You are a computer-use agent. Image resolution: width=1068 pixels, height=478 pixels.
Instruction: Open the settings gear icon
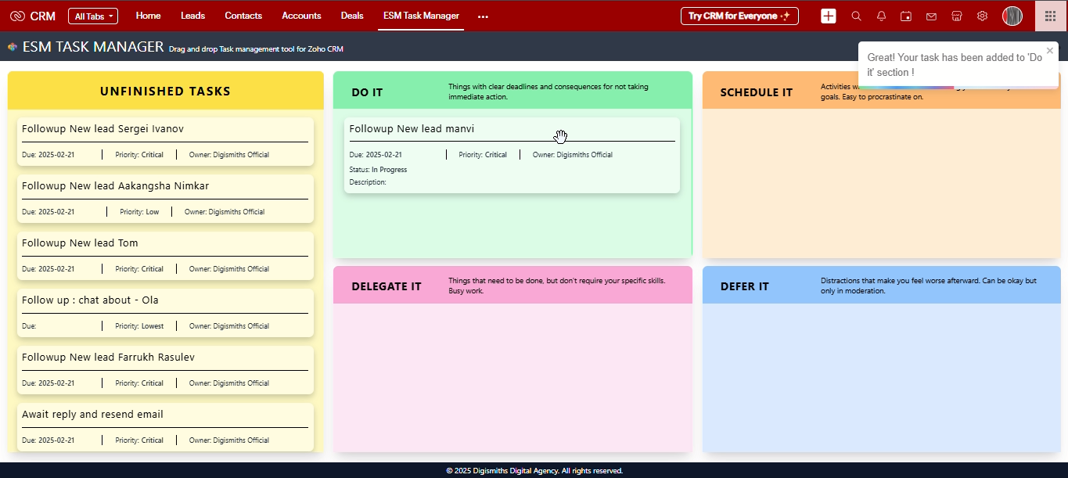tap(982, 16)
